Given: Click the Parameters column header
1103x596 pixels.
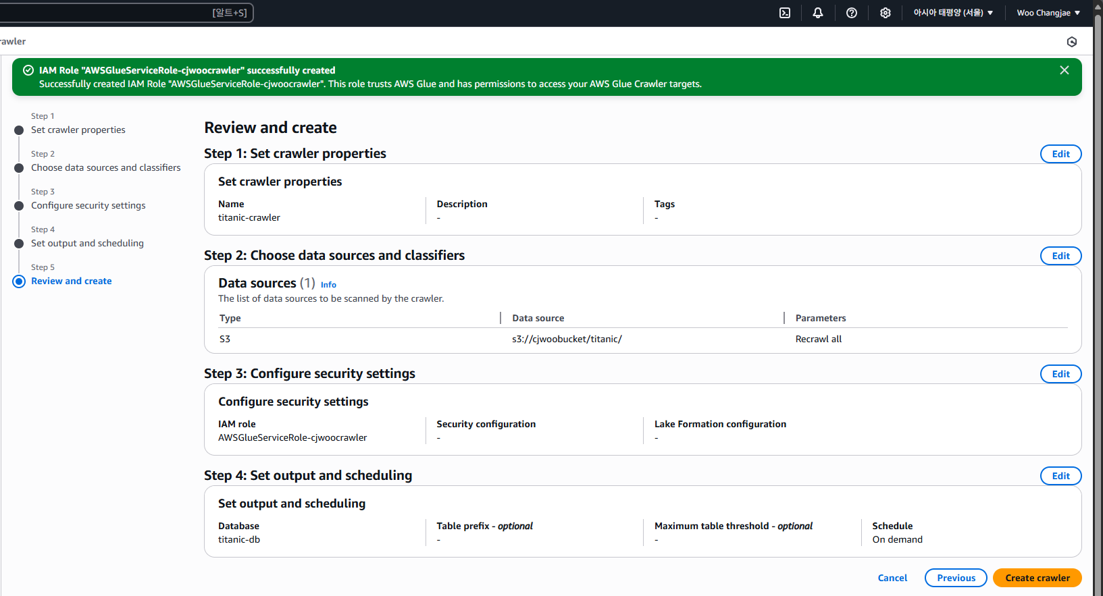Looking at the screenshot, I should [x=821, y=318].
